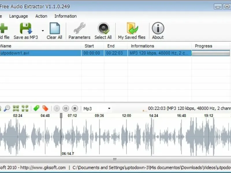Image resolution: width=231 pixels, height=173 pixels.
Task: Click the green plus Add file icon
Action: pos(4,28)
